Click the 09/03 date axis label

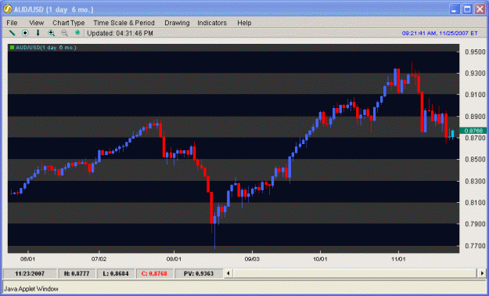click(252, 259)
